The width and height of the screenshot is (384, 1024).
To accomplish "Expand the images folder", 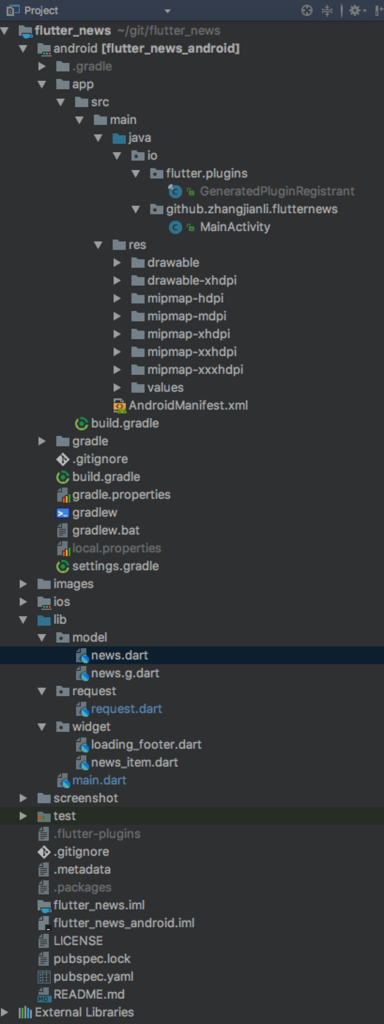I will pos(23,584).
